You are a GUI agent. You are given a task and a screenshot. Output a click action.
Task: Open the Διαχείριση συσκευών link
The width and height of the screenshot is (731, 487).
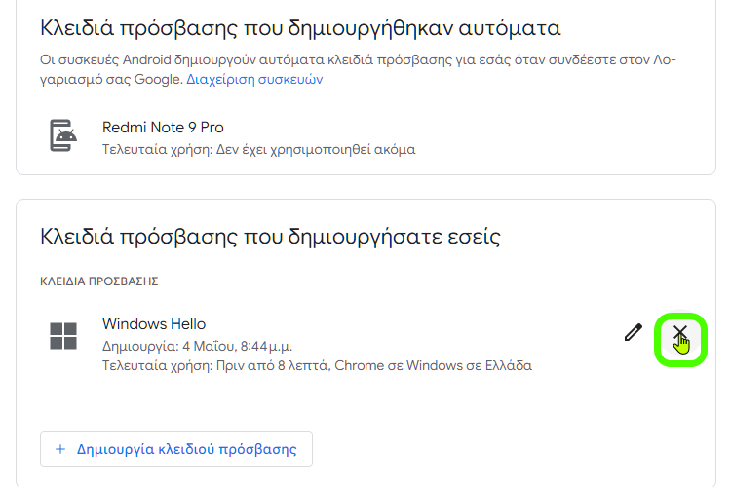click(x=253, y=79)
